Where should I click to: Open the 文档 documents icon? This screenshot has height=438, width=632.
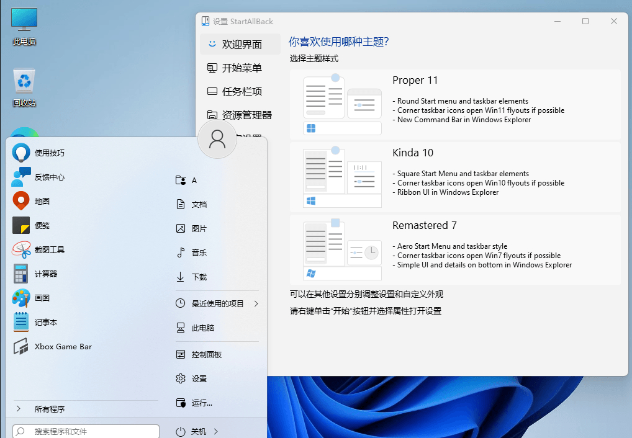181,204
